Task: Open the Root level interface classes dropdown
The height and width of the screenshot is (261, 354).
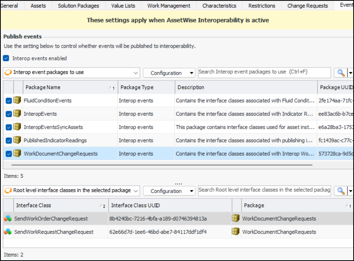Action: [x=71, y=190]
